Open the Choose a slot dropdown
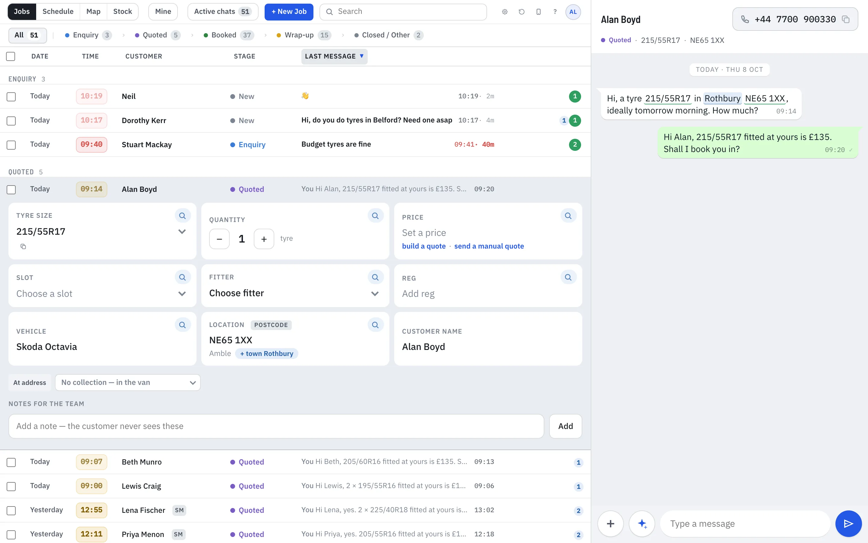 (102, 294)
